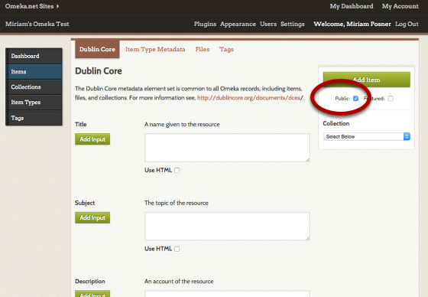Open Item Types in the sidebar
The image size is (428, 297).
[34, 103]
